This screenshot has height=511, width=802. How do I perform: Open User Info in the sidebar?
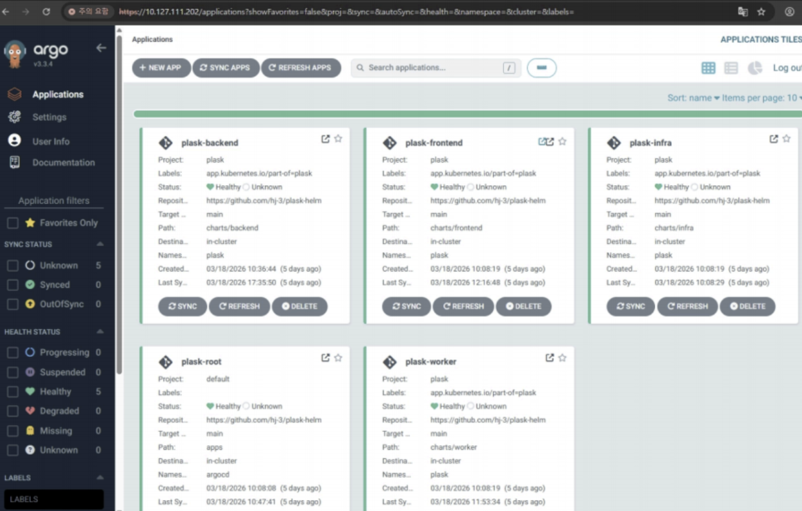51,142
